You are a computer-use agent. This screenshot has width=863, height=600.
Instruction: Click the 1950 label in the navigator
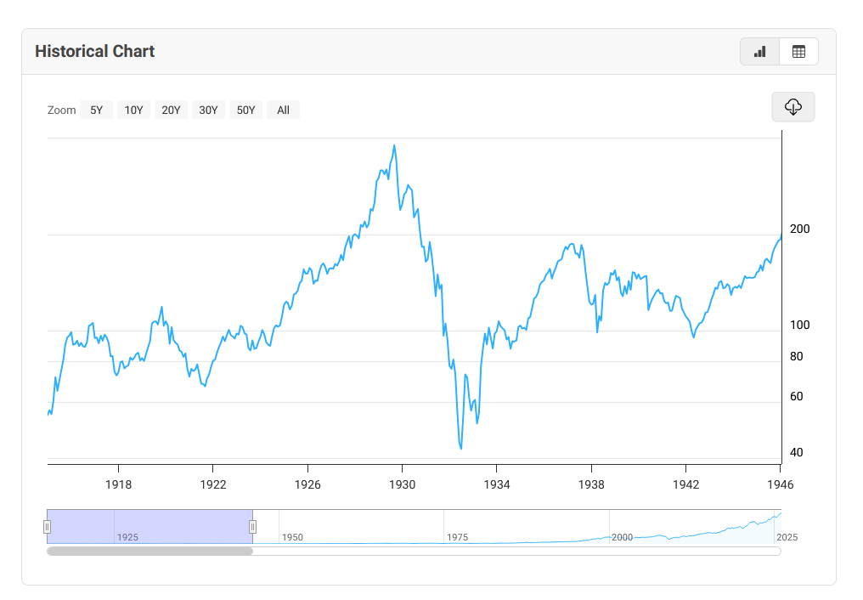tap(292, 538)
